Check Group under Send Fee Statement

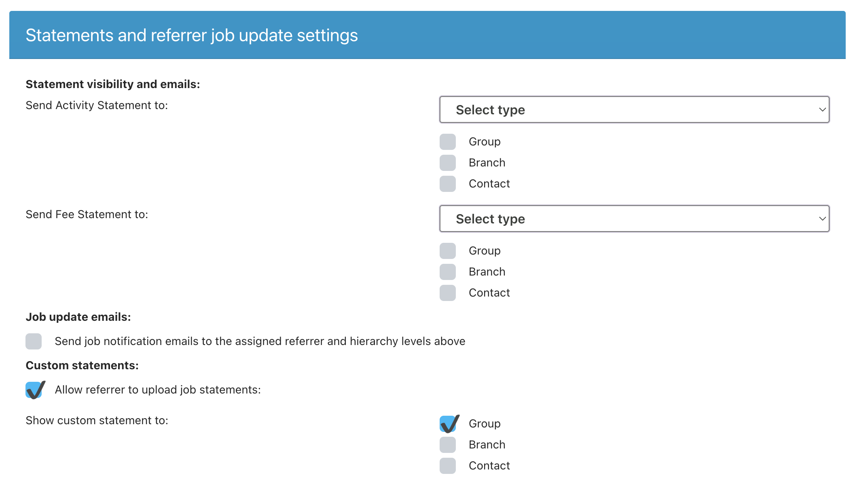tap(448, 251)
